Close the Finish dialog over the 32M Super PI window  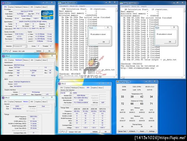pos(108,27)
